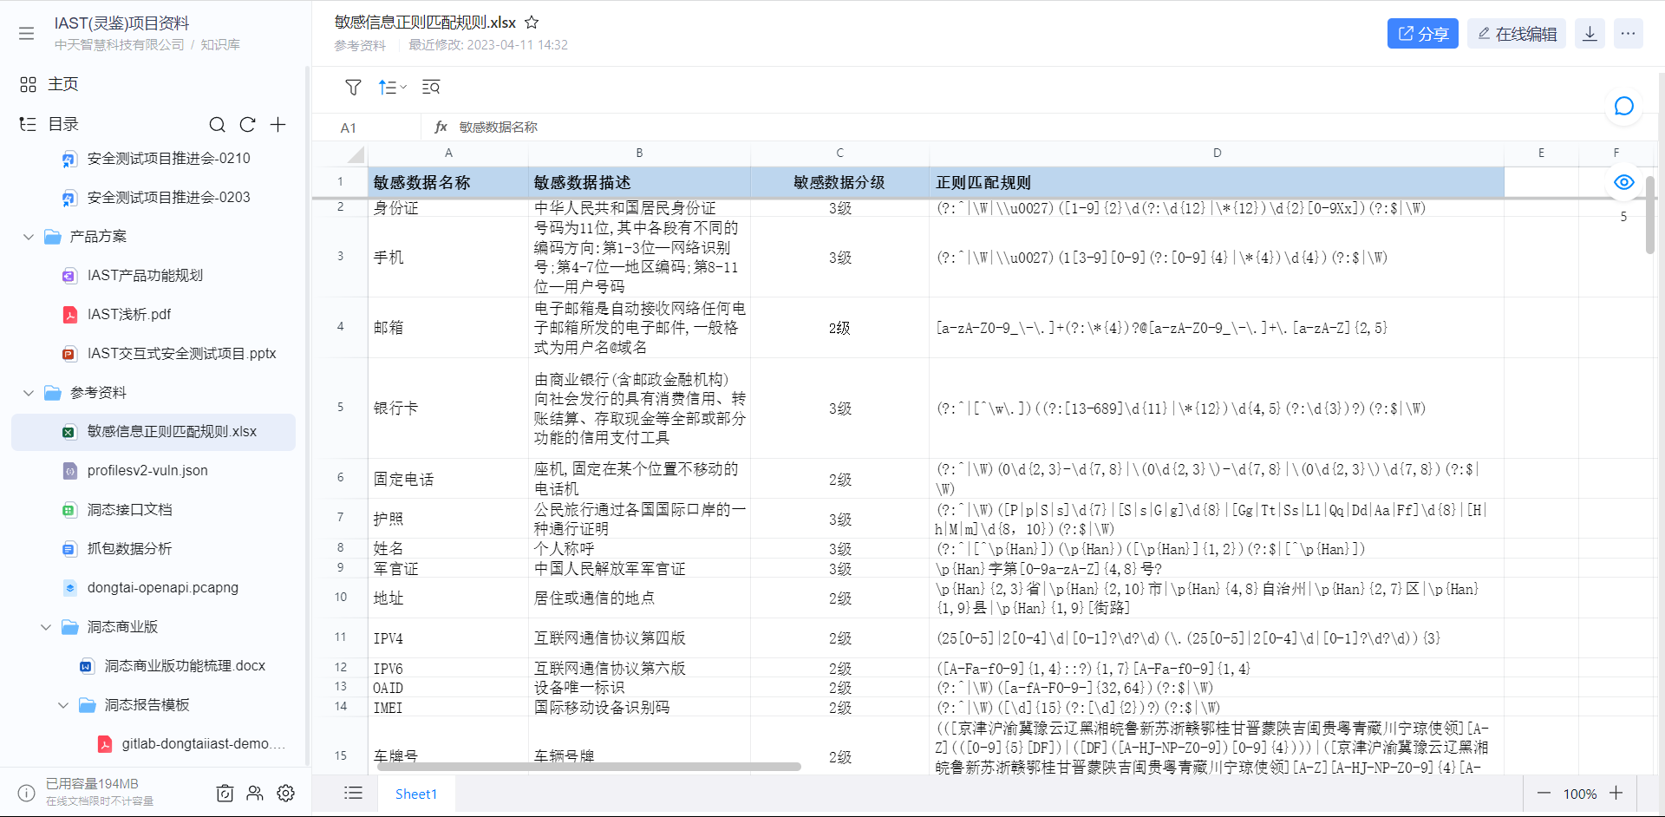Refresh the directory tree

[x=247, y=125]
